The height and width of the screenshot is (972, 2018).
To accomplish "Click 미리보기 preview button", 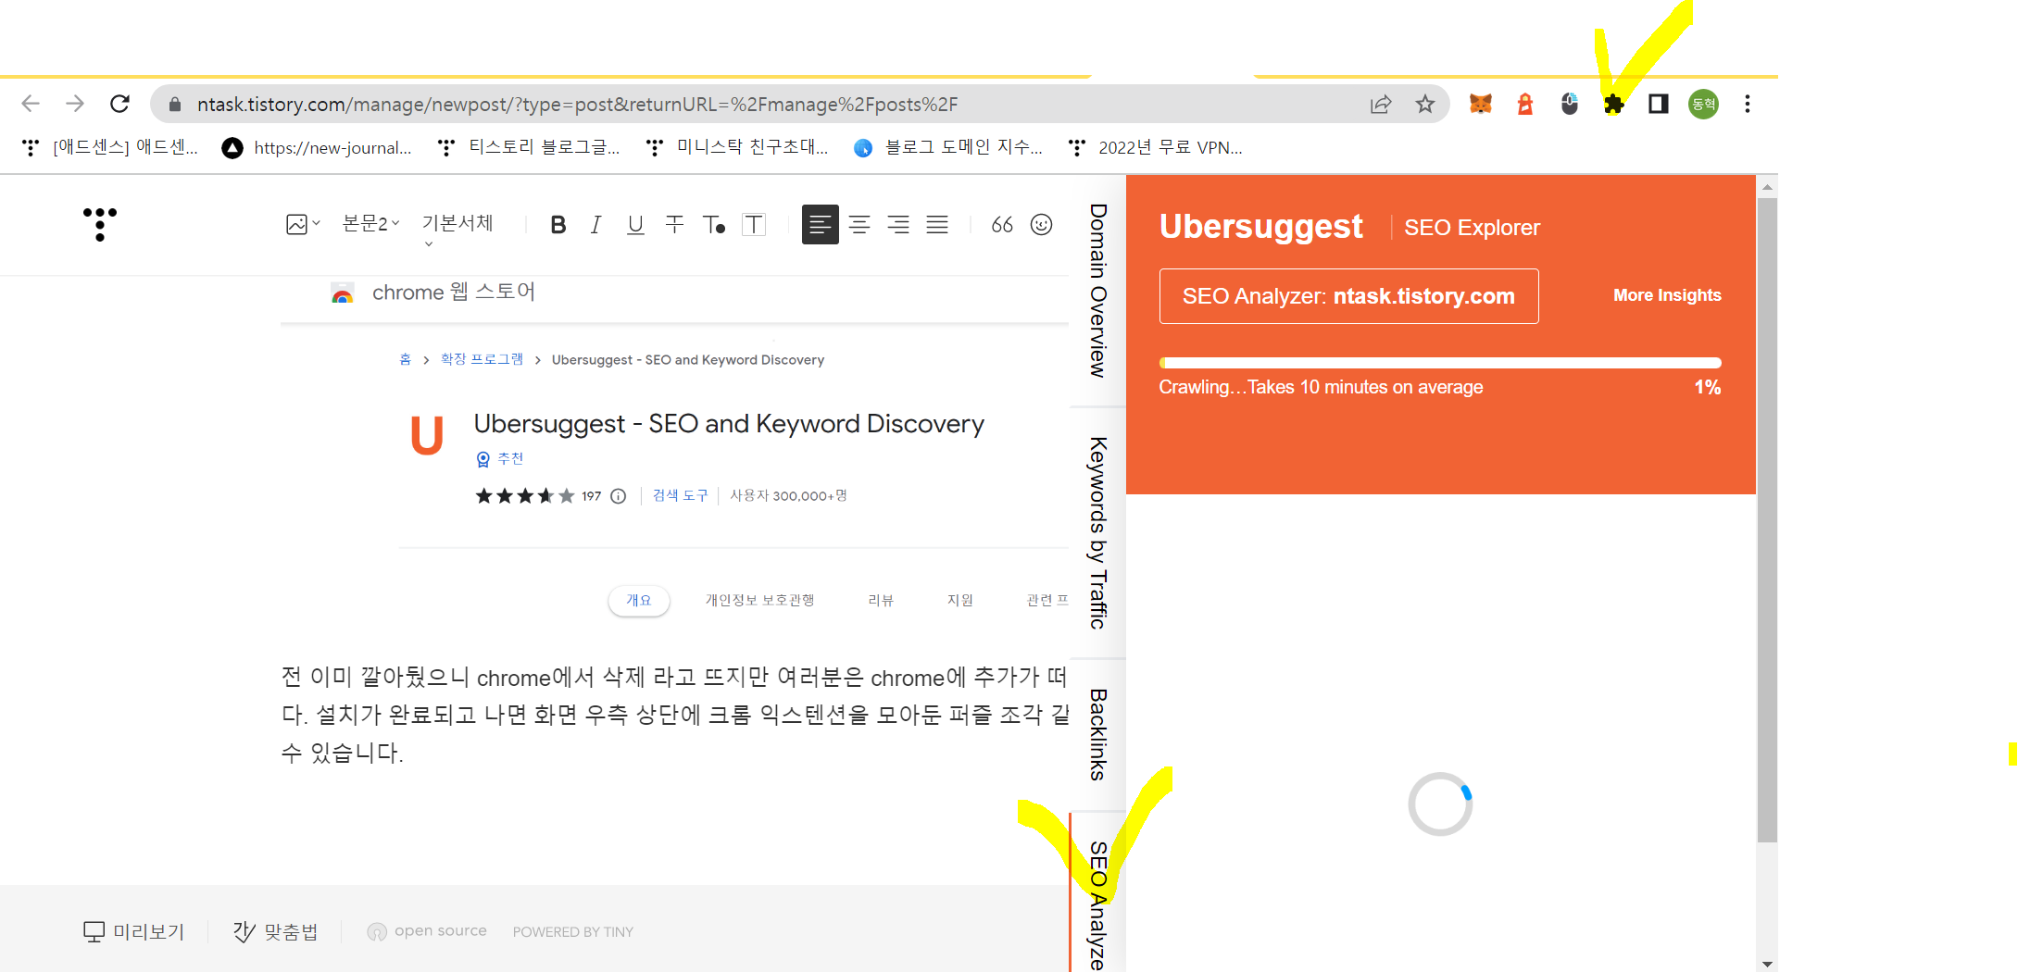I will 134,931.
